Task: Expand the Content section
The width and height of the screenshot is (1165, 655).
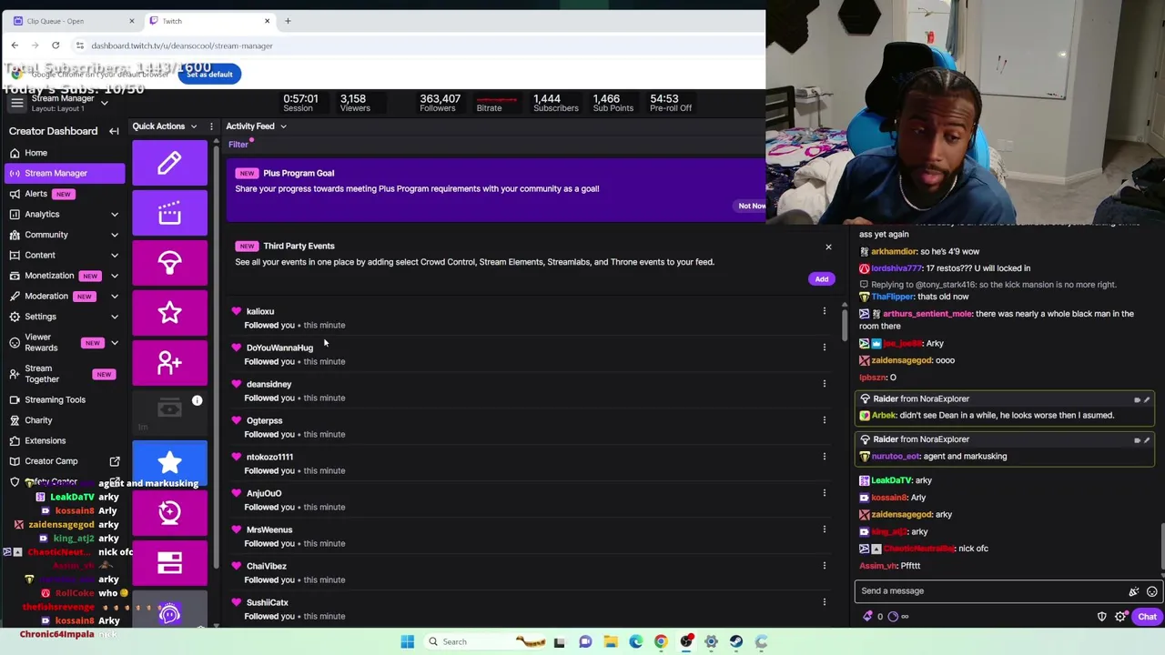Action: 115,255
